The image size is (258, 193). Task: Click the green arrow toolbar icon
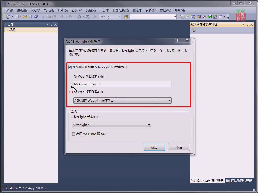tap(210, 17)
